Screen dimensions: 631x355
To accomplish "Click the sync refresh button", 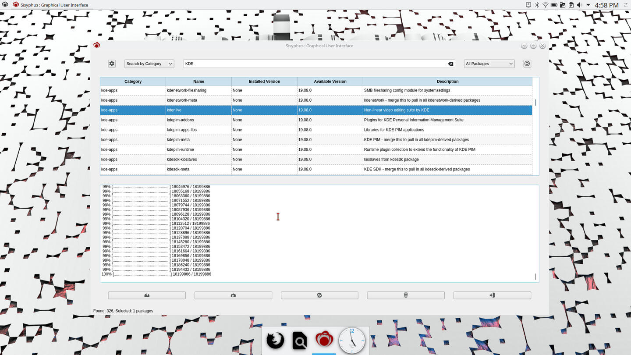I will [319, 295].
